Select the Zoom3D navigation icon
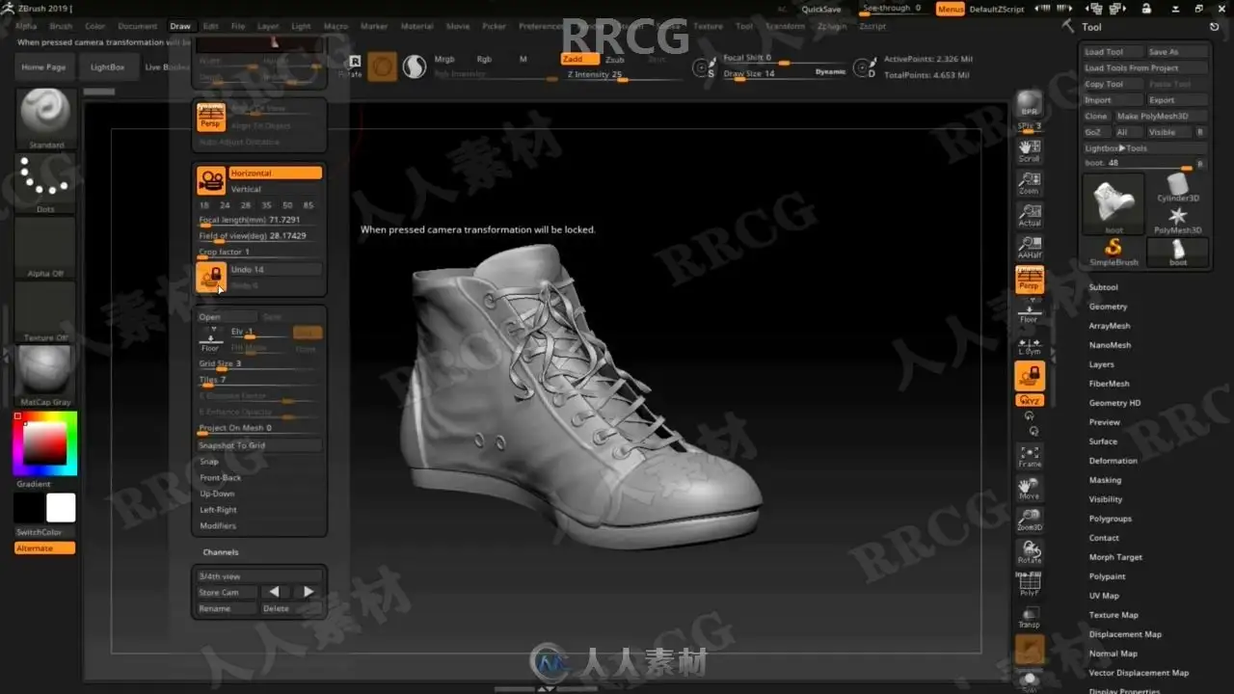This screenshot has width=1234, height=694. tap(1029, 519)
